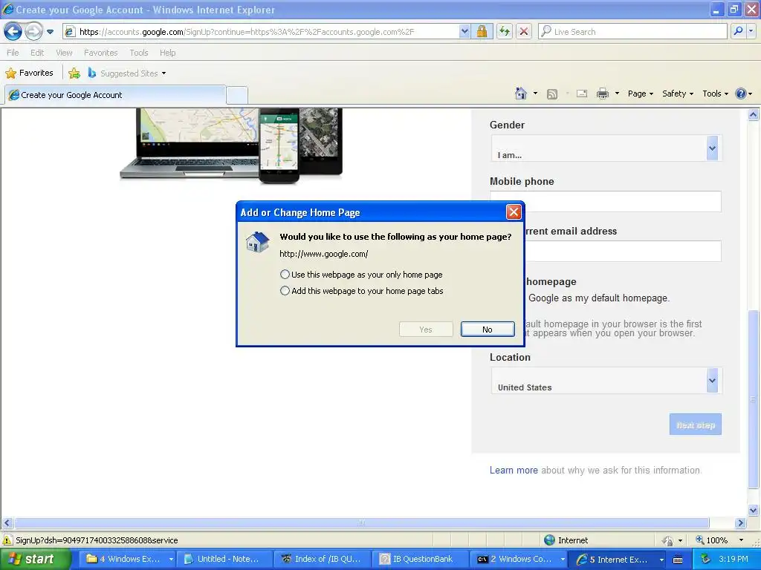
Task: Go forward with the browser Forward arrow
Action: (x=33, y=32)
